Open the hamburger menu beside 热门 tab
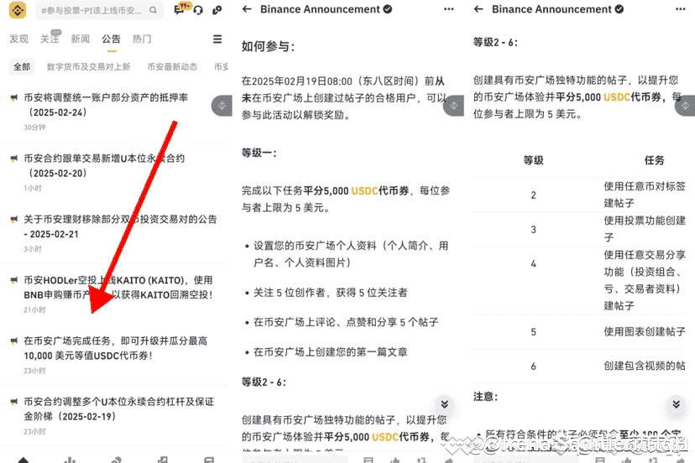The image size is (695, 463). coord(217,39)
